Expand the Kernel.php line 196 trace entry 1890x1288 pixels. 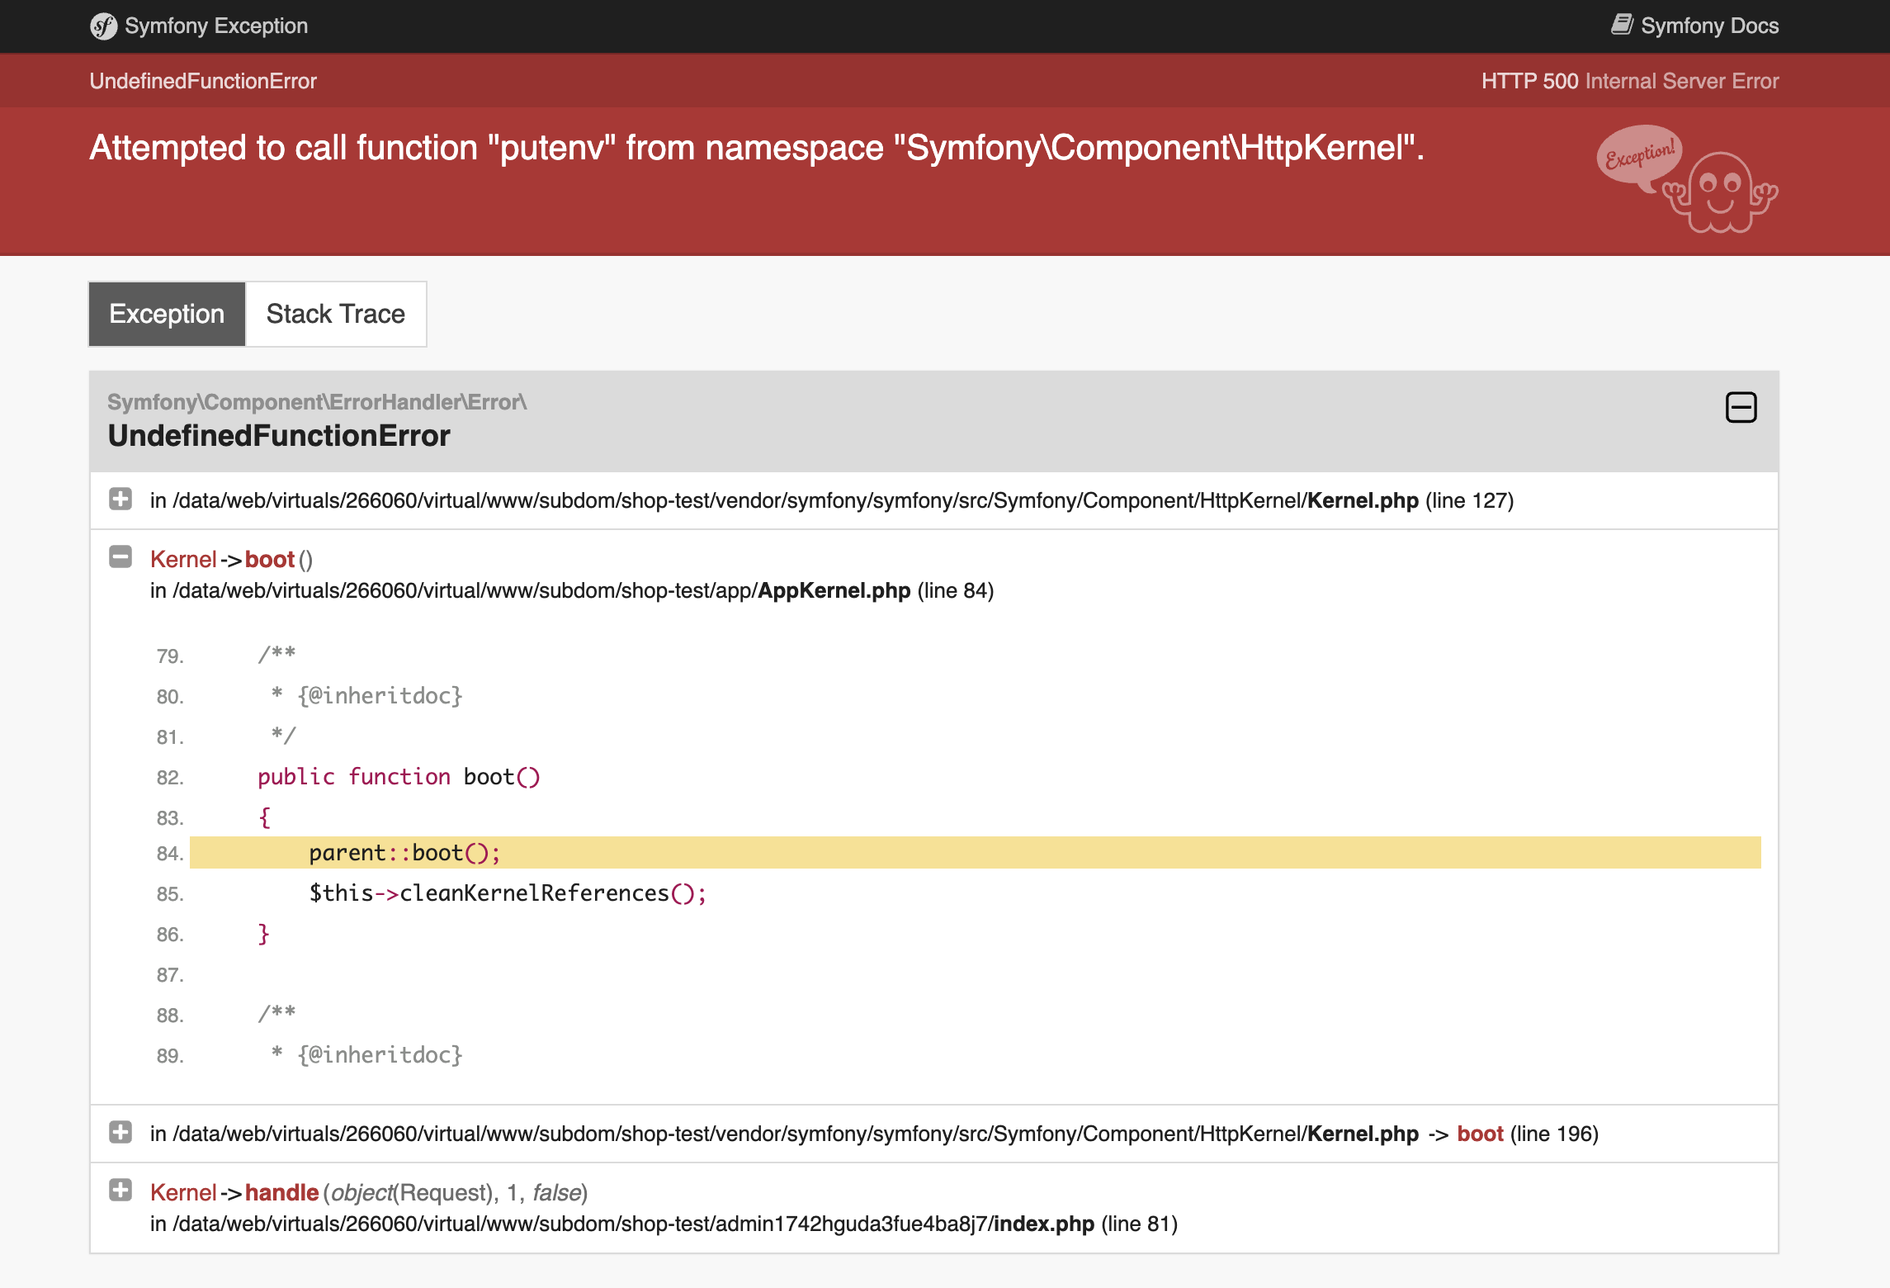pyautogui.click(x=120, y=1132)
